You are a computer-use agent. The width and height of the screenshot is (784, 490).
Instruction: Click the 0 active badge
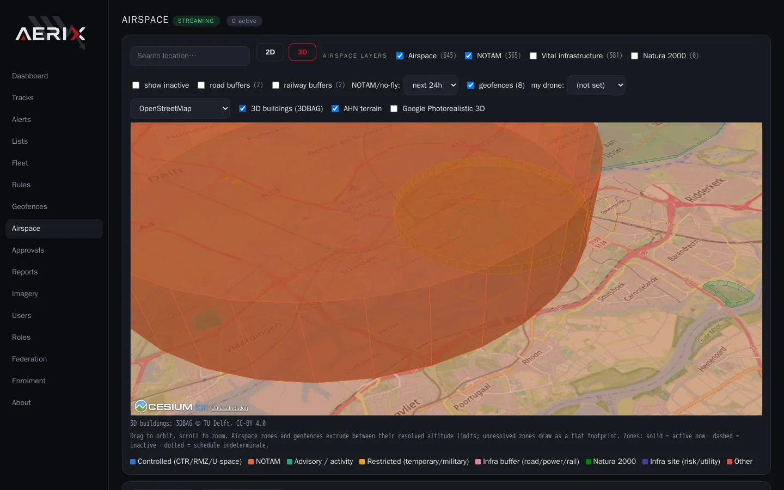tap(244, 21)
